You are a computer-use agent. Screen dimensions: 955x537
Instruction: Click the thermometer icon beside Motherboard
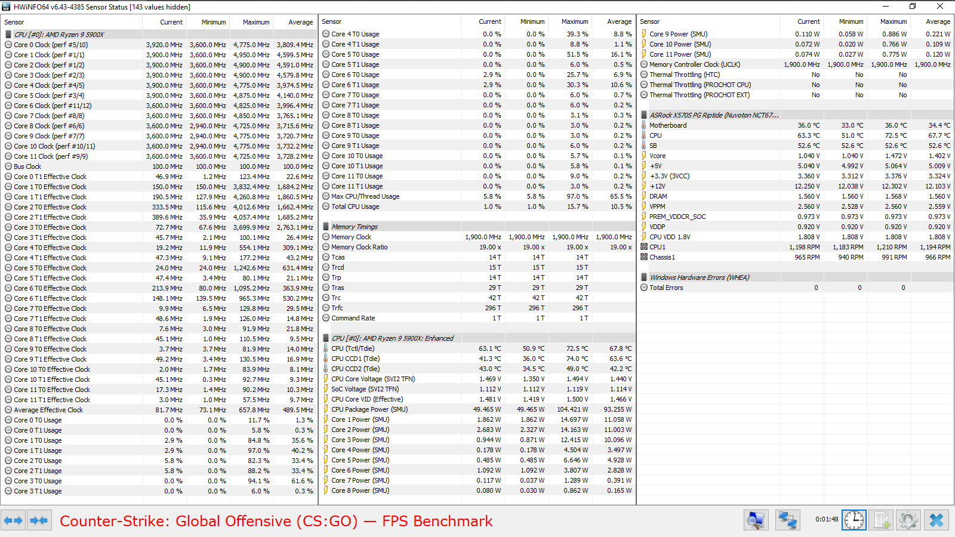pos(644,125)
